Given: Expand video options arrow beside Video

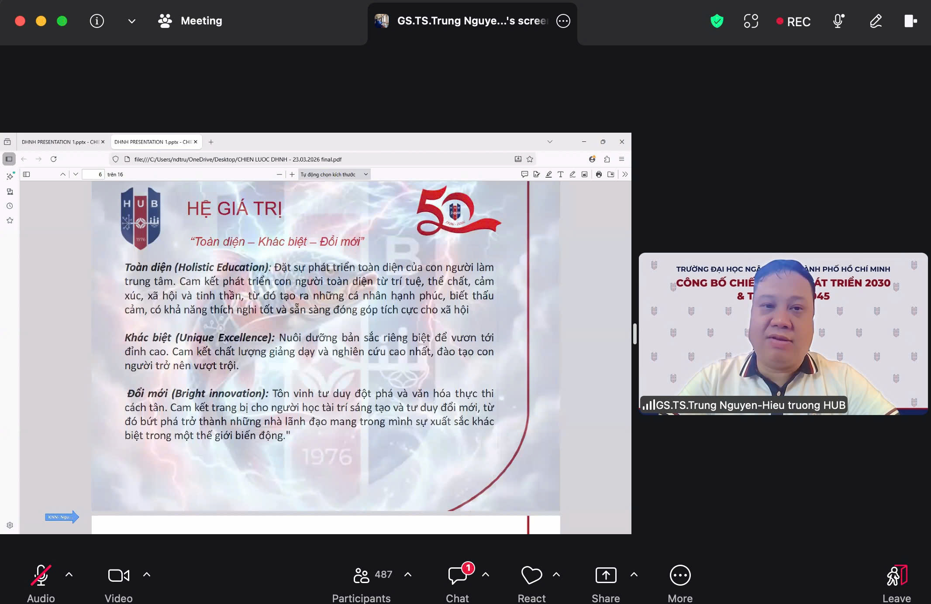Looking at the screenshot, I should pyautogui.click(x=147, y=574).
